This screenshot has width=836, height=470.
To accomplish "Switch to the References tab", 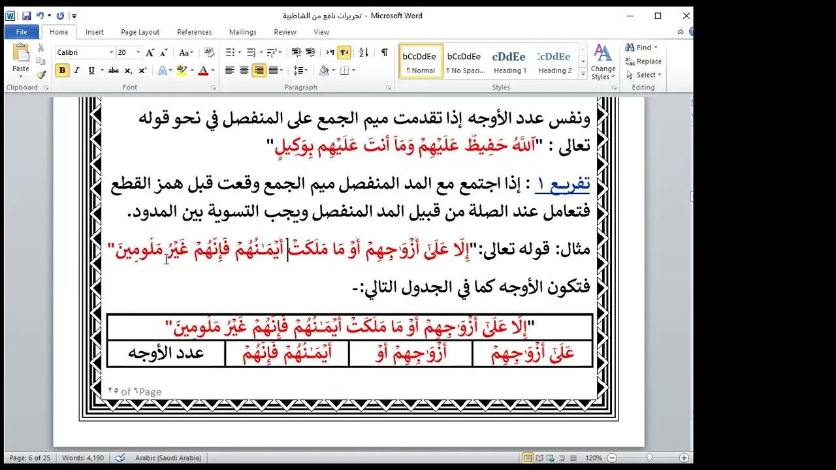I will (x=195, y=32).
